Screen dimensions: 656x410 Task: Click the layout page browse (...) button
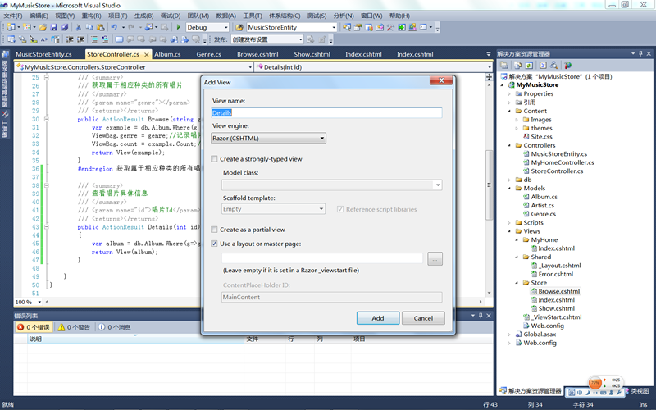[x=435, y=259]
